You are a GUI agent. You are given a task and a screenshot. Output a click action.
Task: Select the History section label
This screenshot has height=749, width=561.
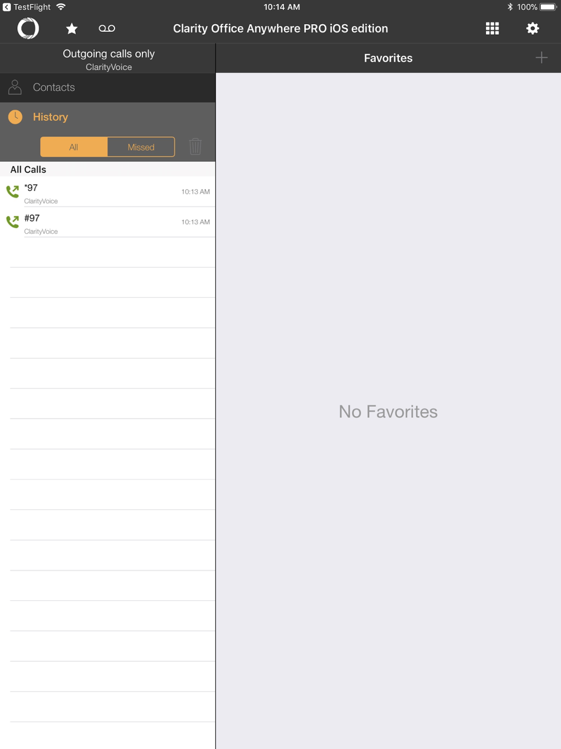pos(50,117)
